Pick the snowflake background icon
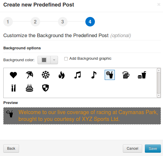This screenshot has height=156, width=163. (x=46, y=75)
